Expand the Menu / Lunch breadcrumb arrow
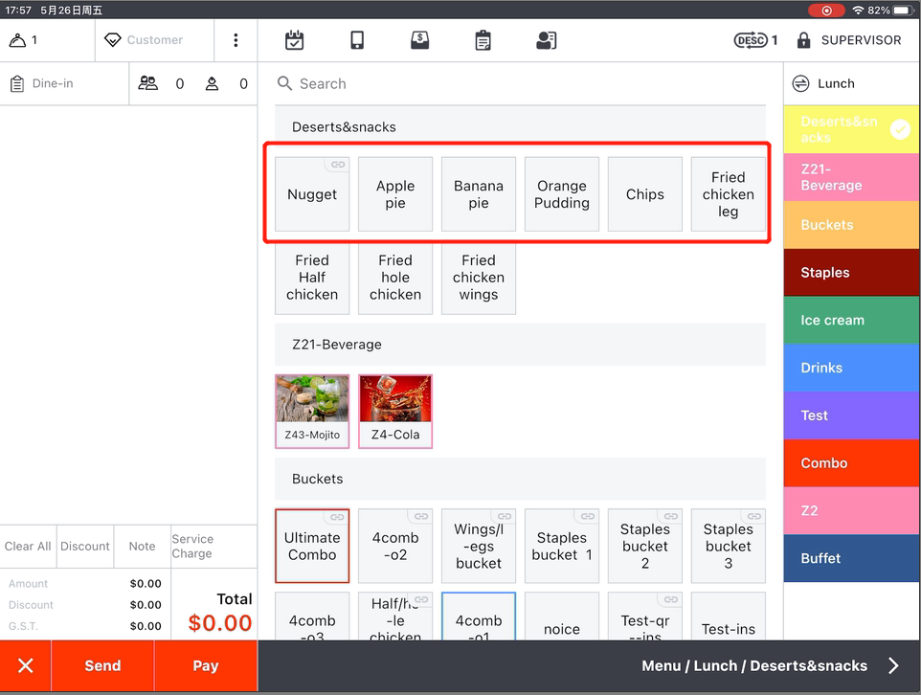 pyautogui.click(x=893, y=666)
